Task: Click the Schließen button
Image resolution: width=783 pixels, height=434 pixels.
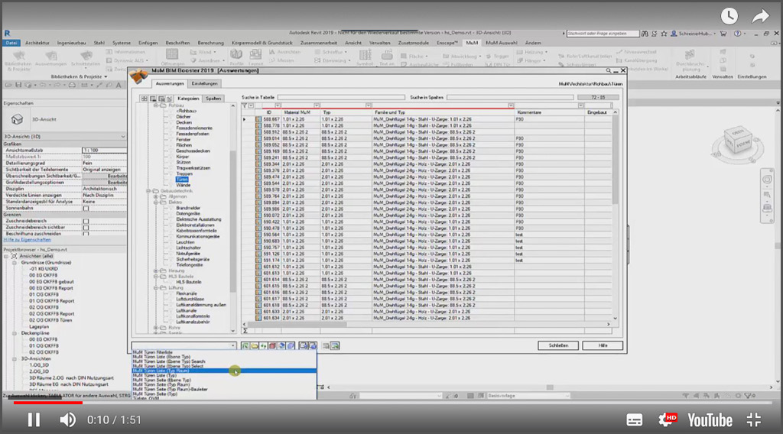Action: (558, 345)
